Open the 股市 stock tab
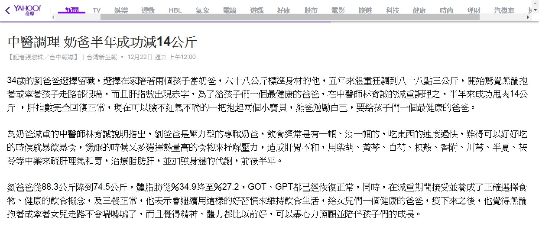 coord(311,10)
